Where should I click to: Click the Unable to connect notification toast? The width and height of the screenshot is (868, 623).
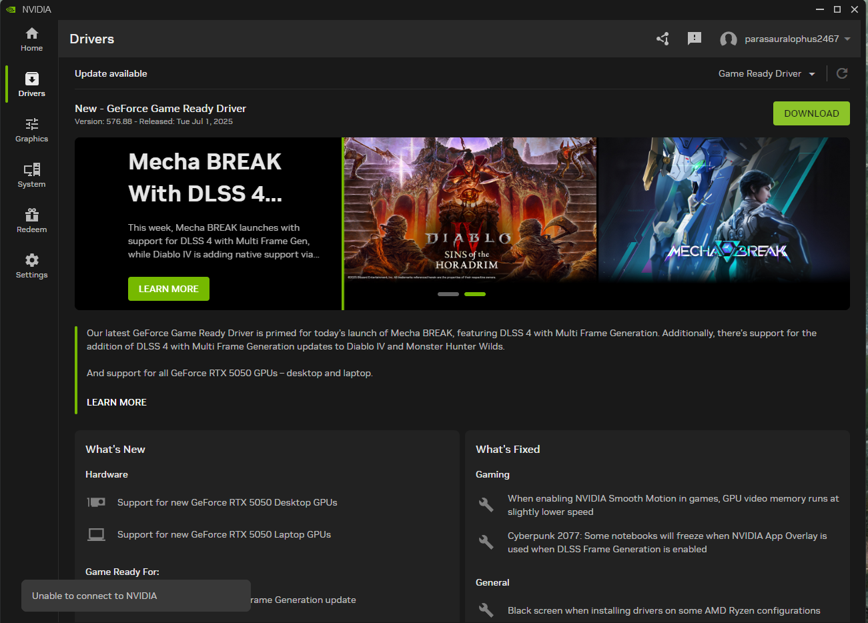(x=136, y=596)
